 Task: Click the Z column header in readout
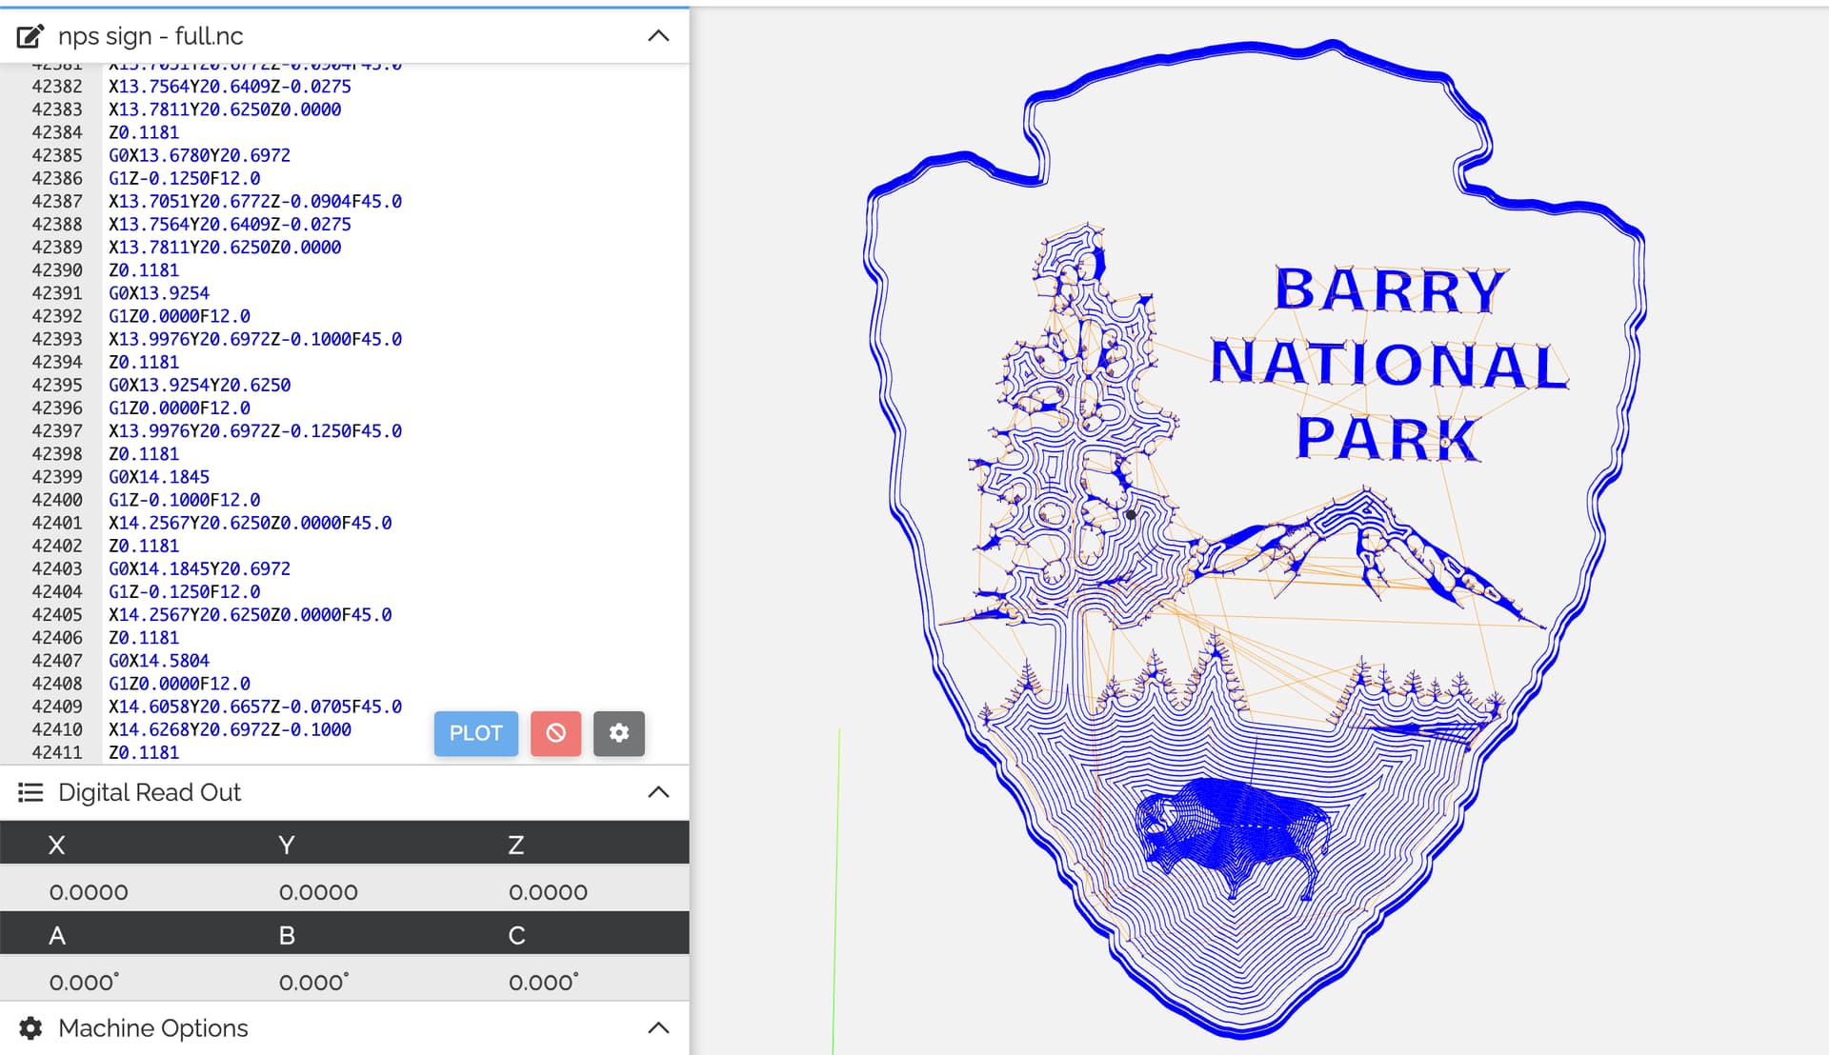click(x=516, y=845)
